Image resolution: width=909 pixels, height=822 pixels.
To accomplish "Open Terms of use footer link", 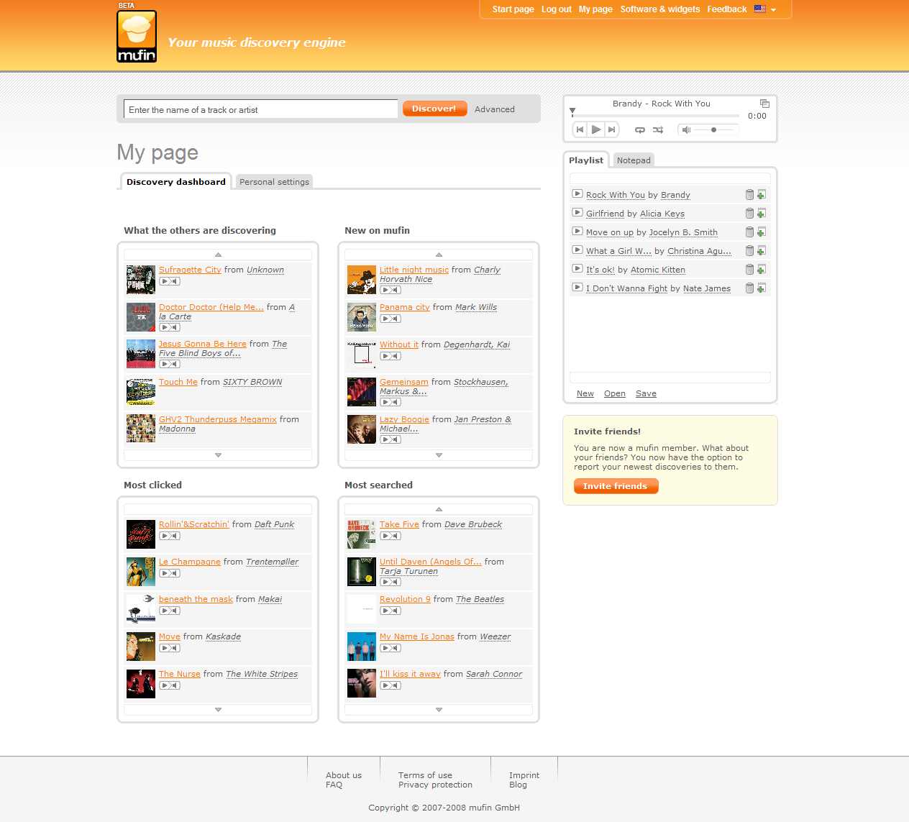I will [x=426, y=775].
